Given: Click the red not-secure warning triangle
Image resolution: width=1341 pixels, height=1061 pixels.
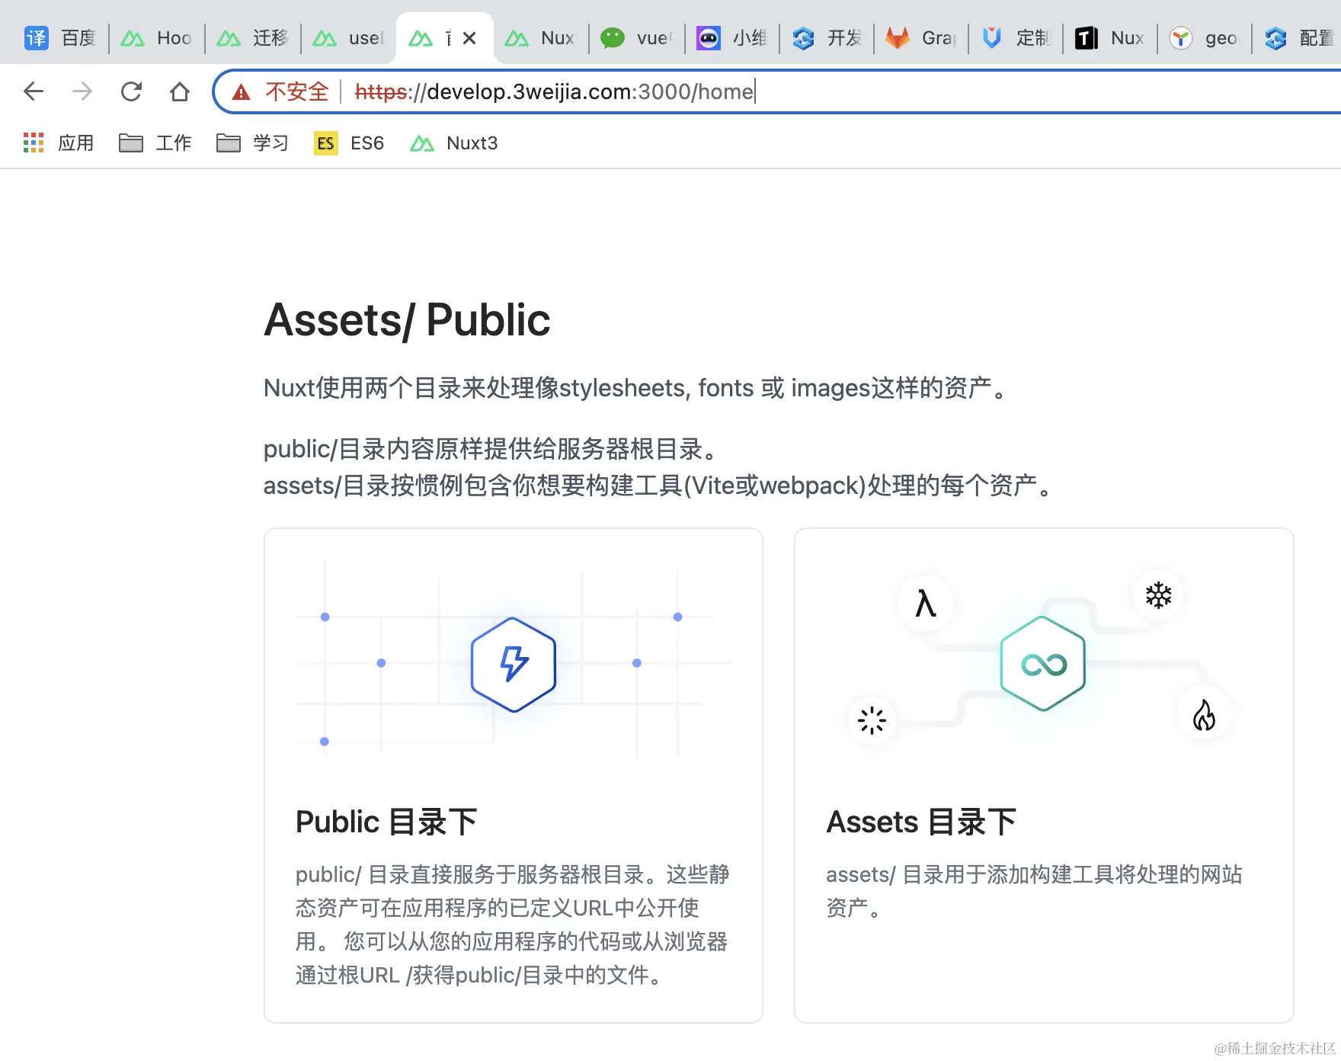Looking at the screenshot, I should (x=242, y=92).
